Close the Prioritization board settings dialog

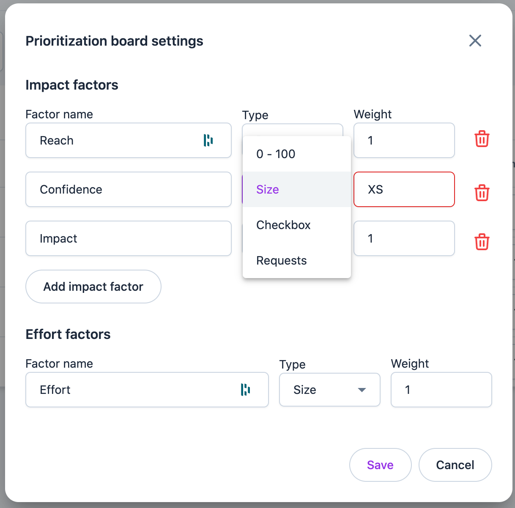tap(475, 41)
